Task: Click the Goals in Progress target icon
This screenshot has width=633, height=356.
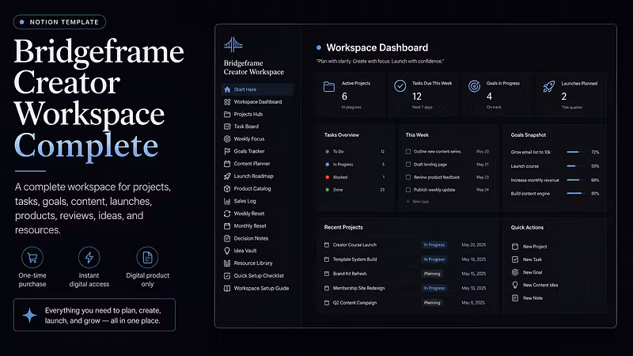Action: coord(474,85)
